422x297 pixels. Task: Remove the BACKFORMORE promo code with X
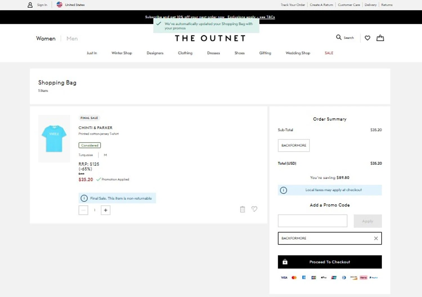376,238
